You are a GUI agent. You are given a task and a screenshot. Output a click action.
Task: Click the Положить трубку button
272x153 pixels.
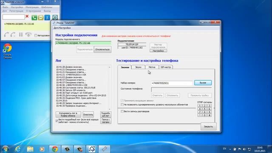[199, 95]
